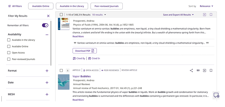225x107 pixels.
Task: Save all results with top bookmark icon
Action: tap(211, 15)
